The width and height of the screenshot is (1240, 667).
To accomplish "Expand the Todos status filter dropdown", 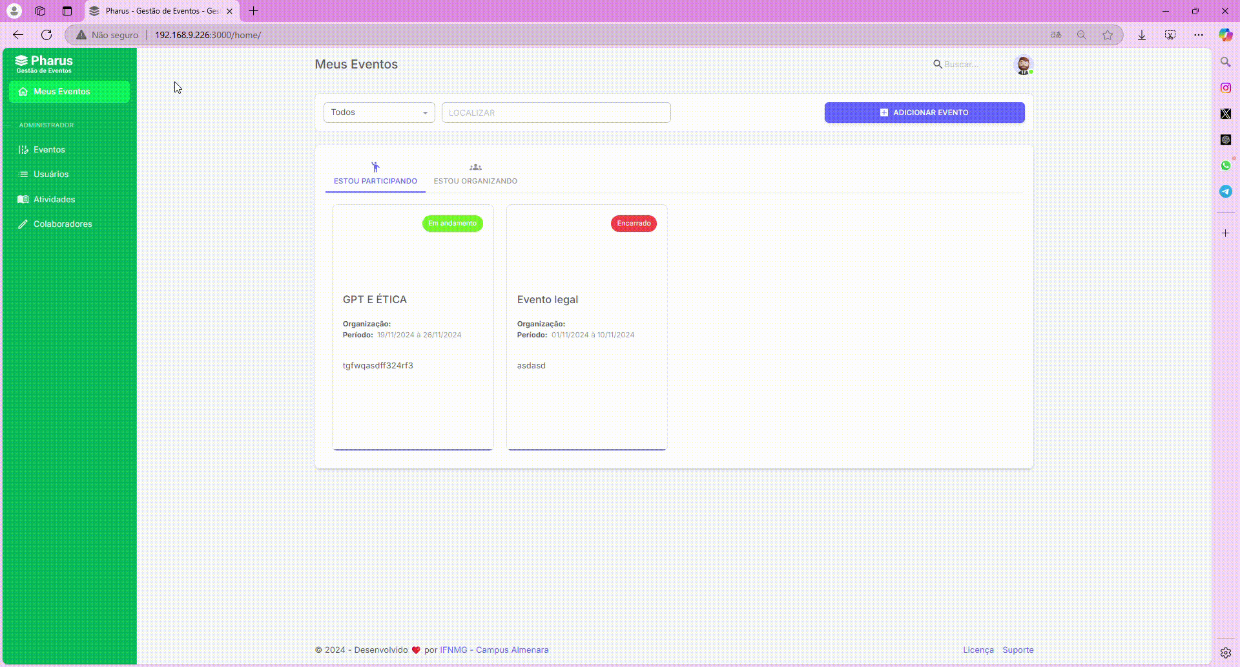I will (x=379, y=112).
